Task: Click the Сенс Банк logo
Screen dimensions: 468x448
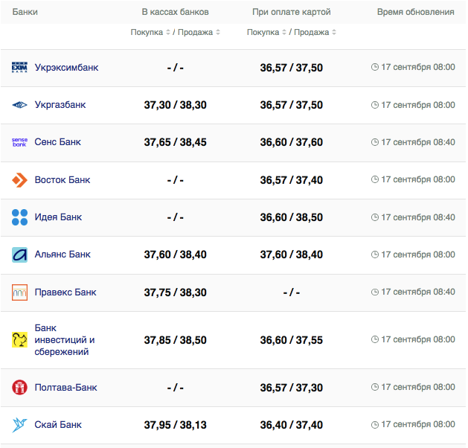Action: click(x=19, y=142)
